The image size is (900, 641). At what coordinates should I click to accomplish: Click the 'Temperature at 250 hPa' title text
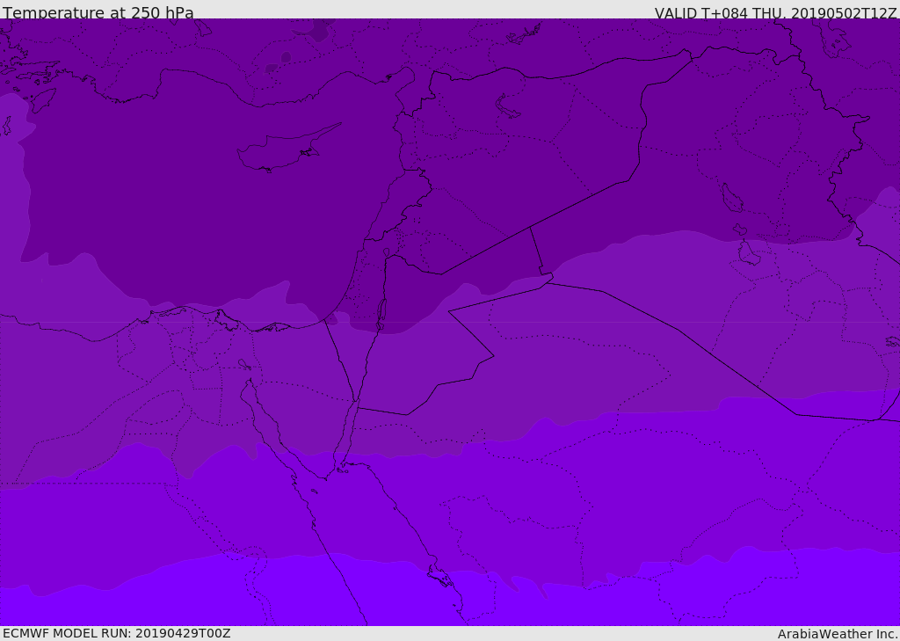pyautogui.click(x=98, y=12)
